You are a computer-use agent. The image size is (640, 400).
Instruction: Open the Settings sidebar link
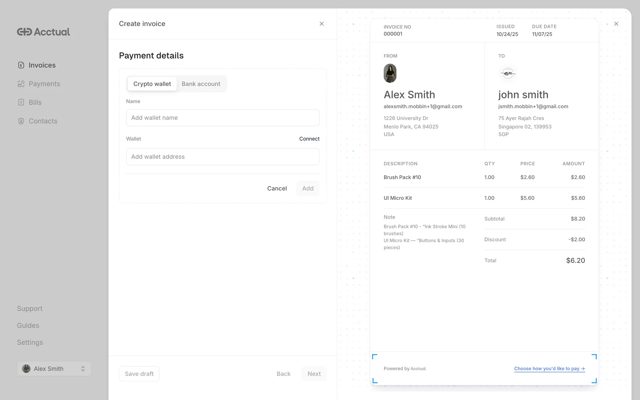tap(30, 343)
